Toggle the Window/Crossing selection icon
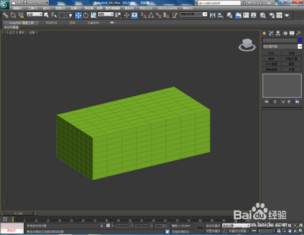The height and width of the screenshot is (235, 304). 69,15
